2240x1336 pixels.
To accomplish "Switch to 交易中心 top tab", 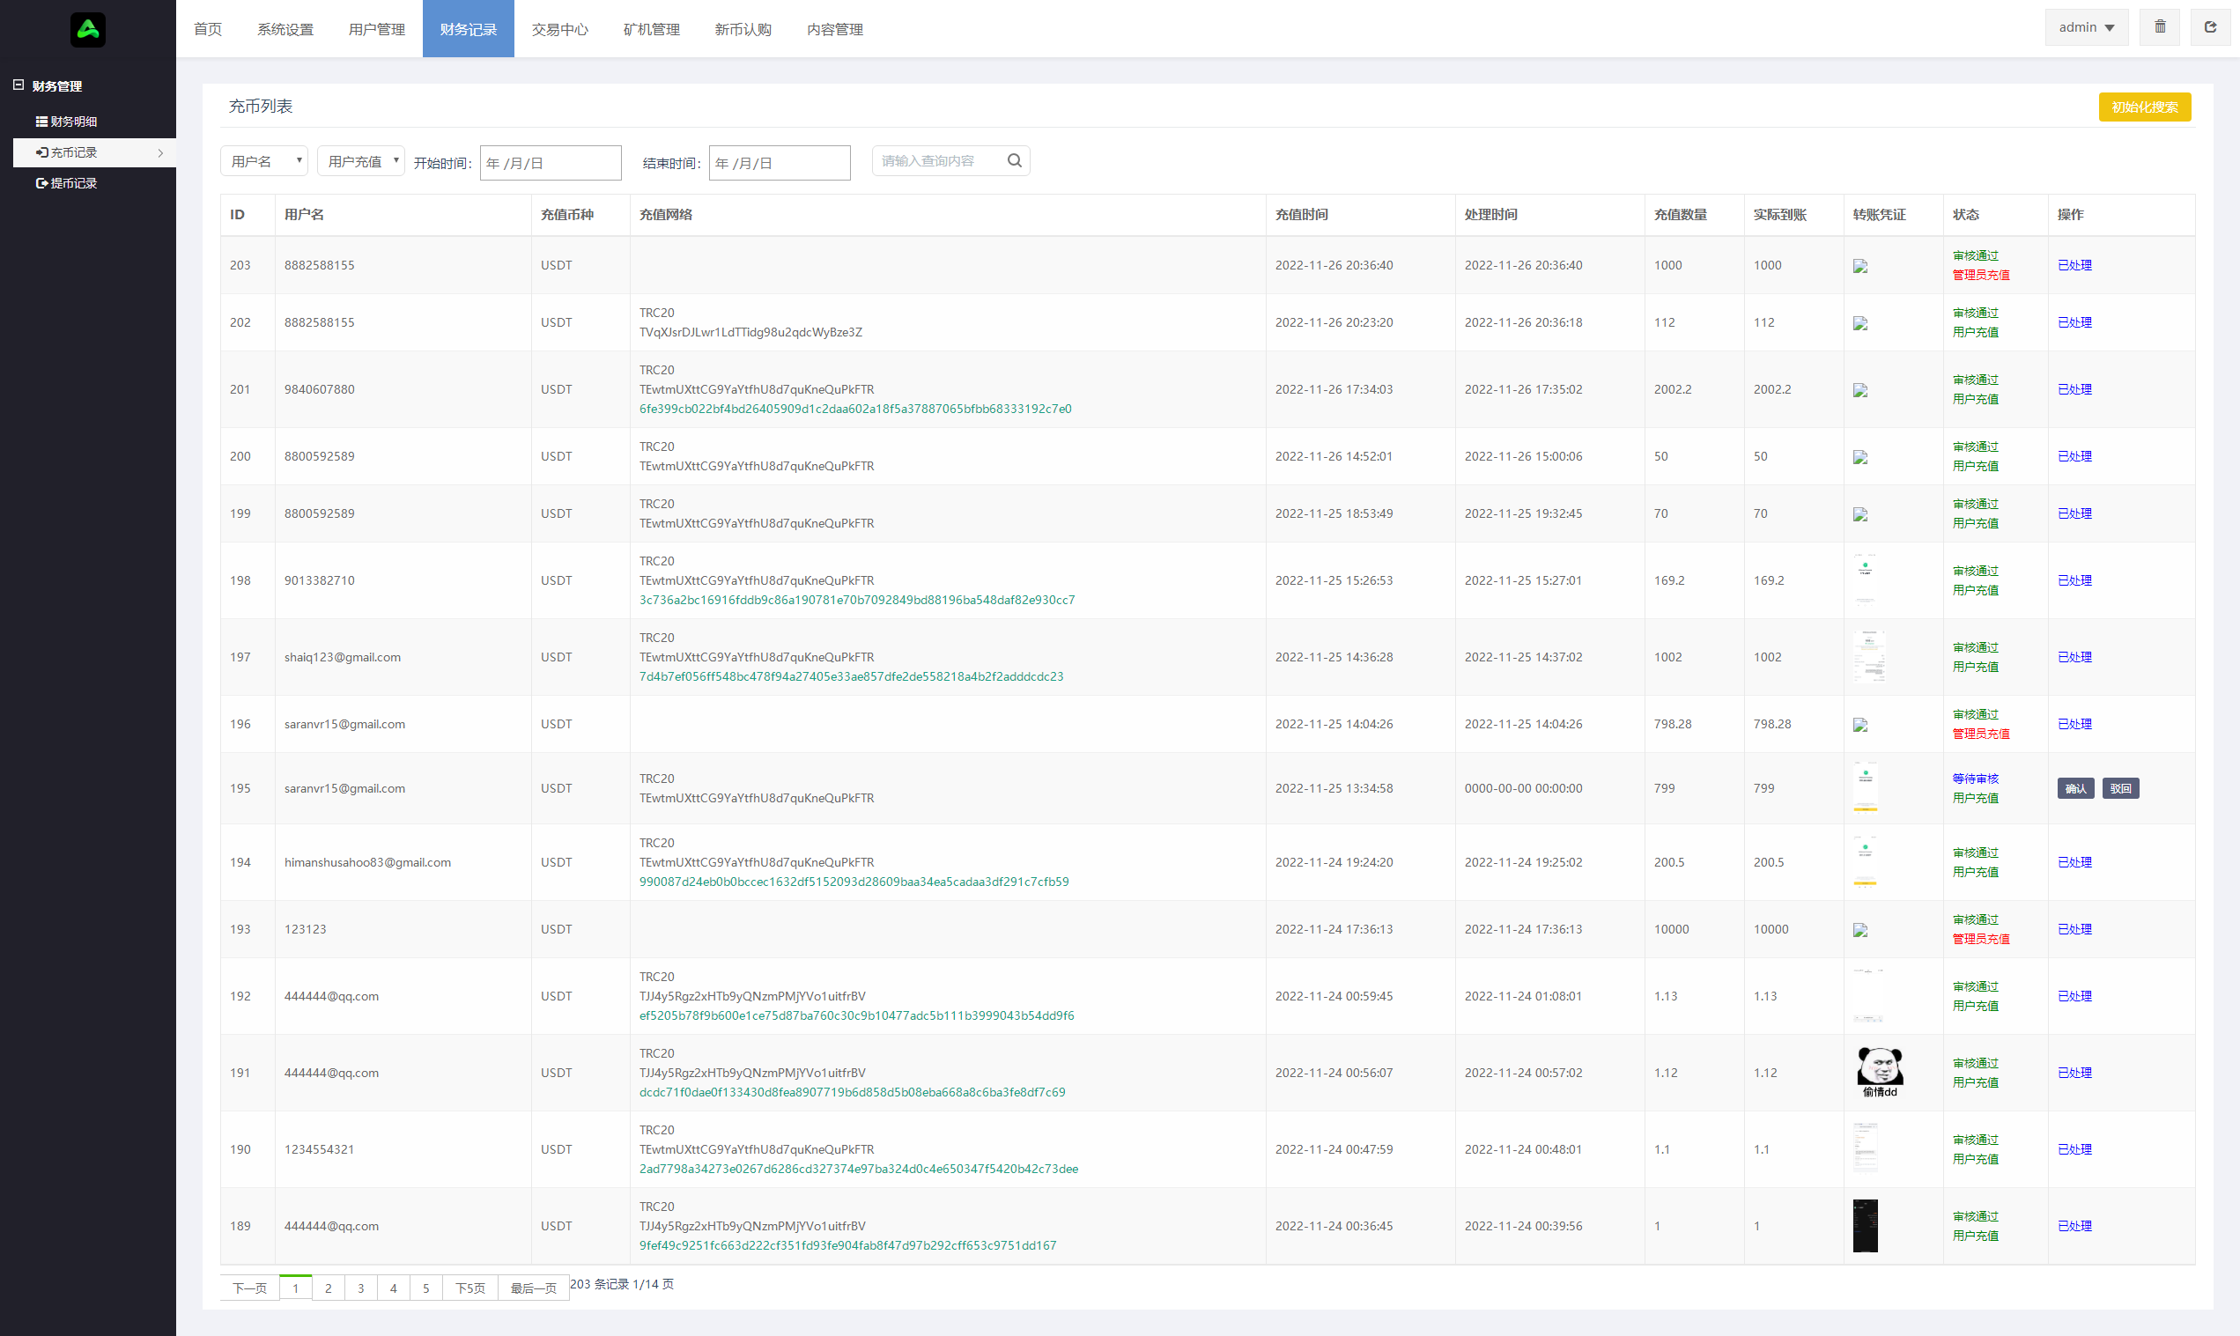I will (x=559, y=30).
